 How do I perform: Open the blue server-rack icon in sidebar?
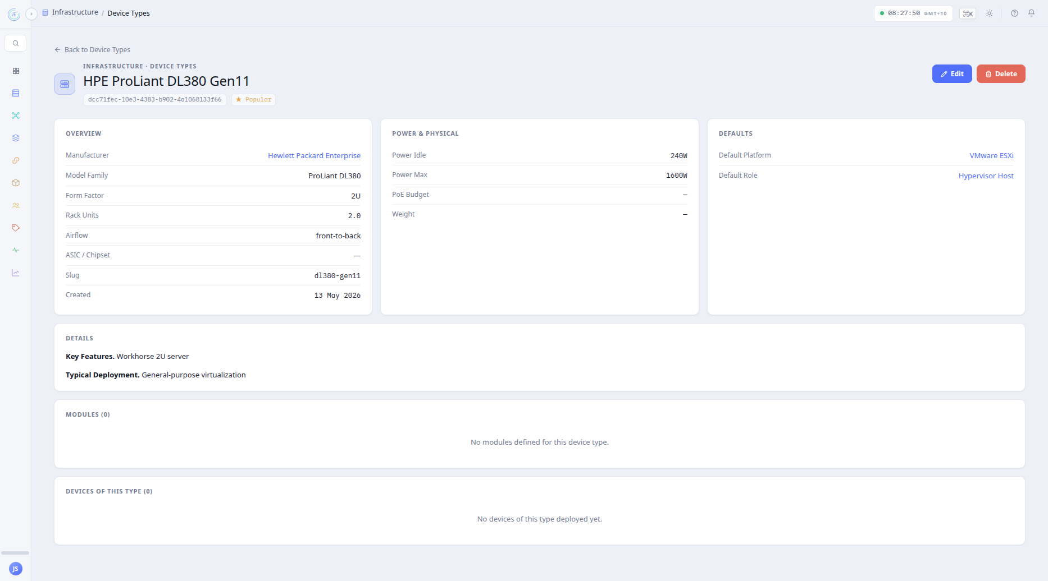[16, 93]
